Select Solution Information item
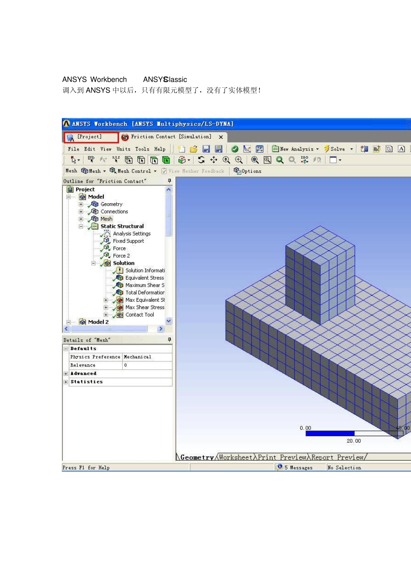This screenshot has width=411, height=581. tap(145, 271)
